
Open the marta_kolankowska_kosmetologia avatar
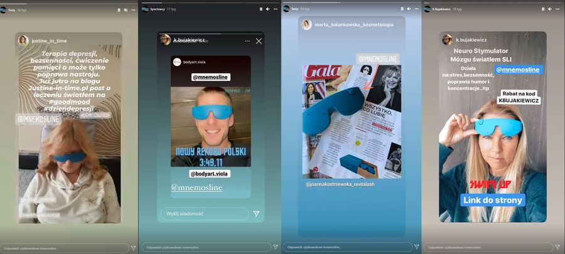306,25
